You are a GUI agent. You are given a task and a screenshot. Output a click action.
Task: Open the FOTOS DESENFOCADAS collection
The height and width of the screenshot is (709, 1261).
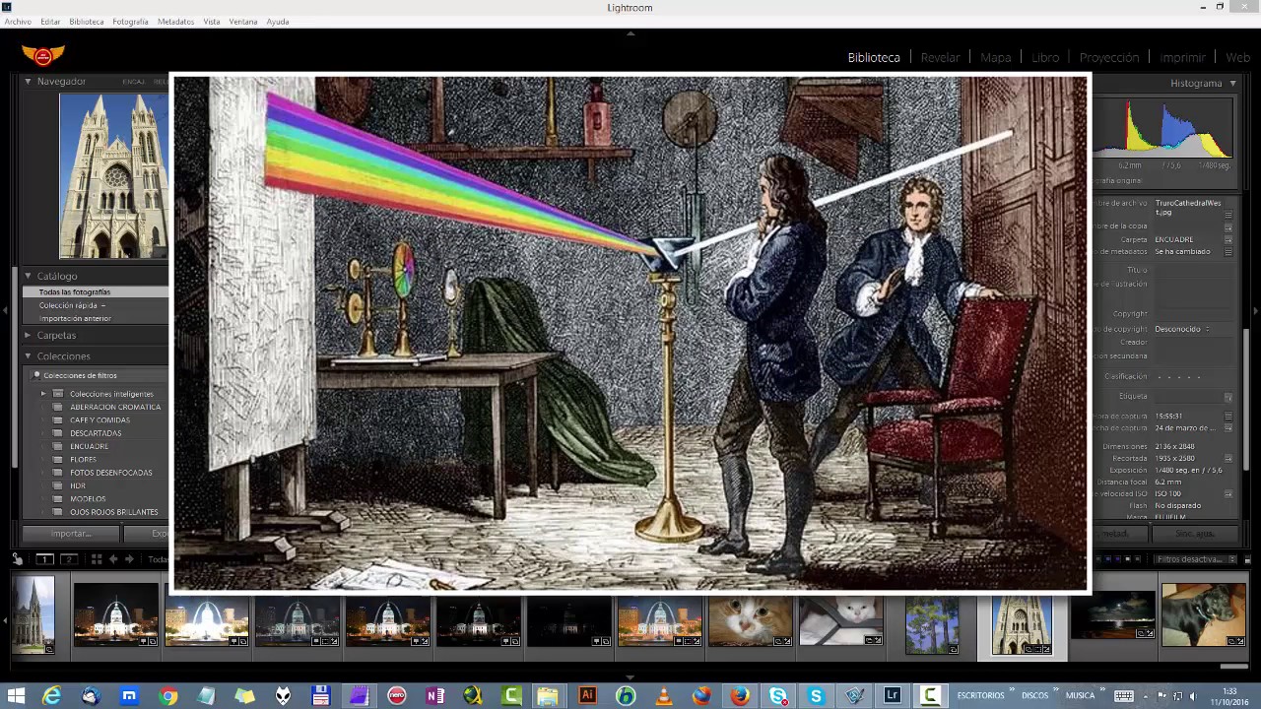click(x=111, y=473)
